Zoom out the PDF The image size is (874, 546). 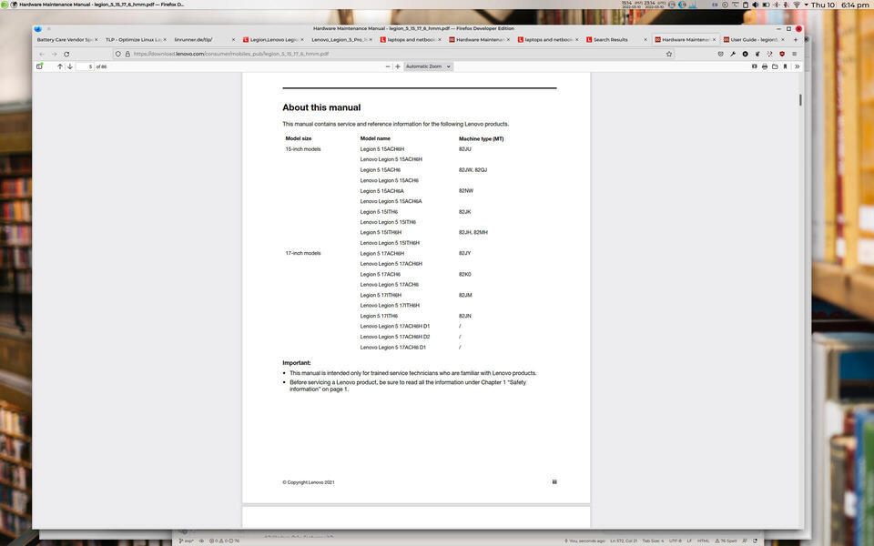click(x=388, y=66)
